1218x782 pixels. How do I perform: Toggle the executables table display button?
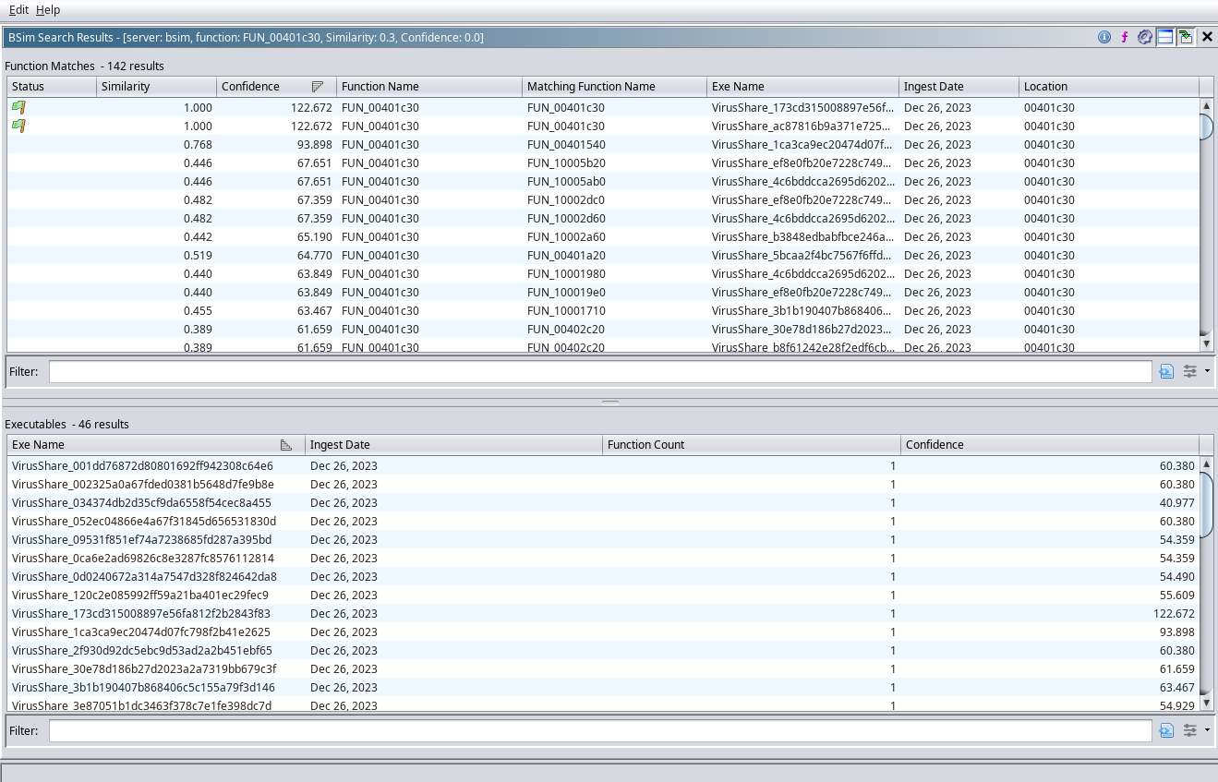coord(1165,38)
